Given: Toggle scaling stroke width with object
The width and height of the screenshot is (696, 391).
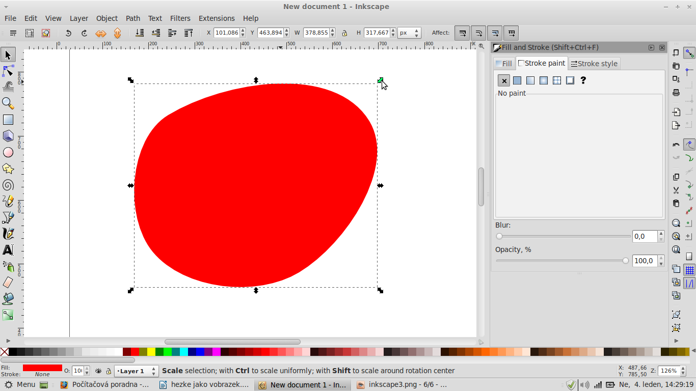Looking at the screenshot, I should pos(462,33).
